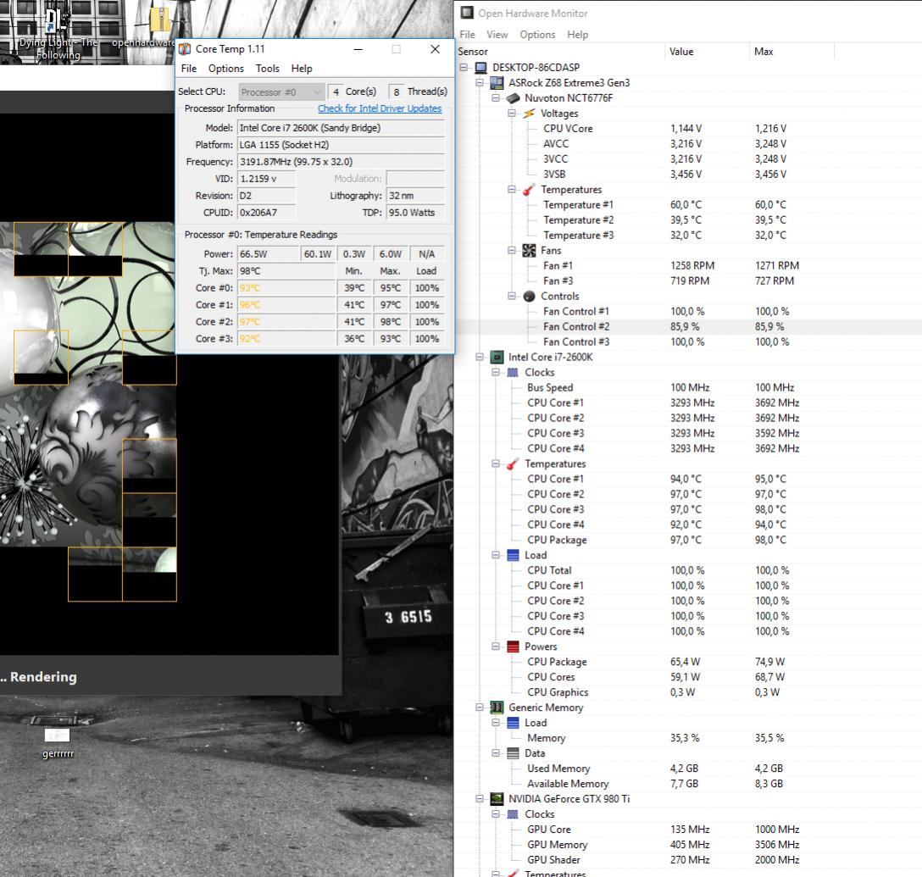Open Core Temp Options menu
Image resolution: width=922 pixels, height=877 pixels.
[225, 69]
